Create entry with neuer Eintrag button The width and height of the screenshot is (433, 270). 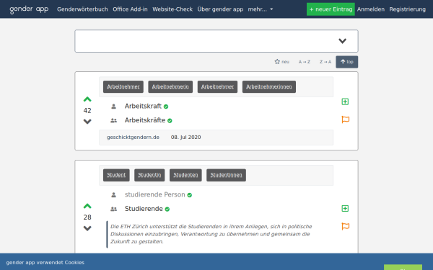pyautogui.click(x=331, y=9)
